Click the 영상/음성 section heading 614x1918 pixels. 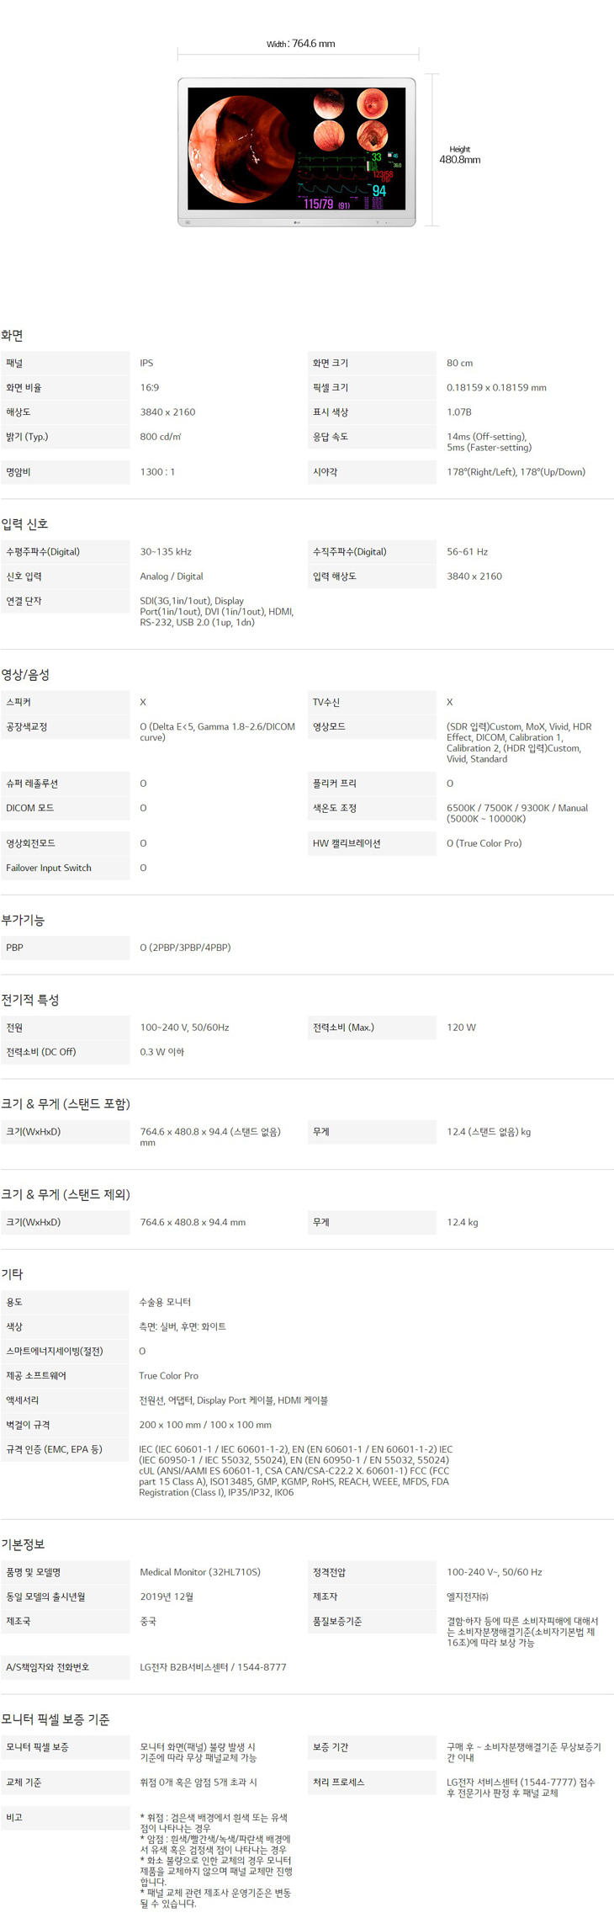[25, 674]
